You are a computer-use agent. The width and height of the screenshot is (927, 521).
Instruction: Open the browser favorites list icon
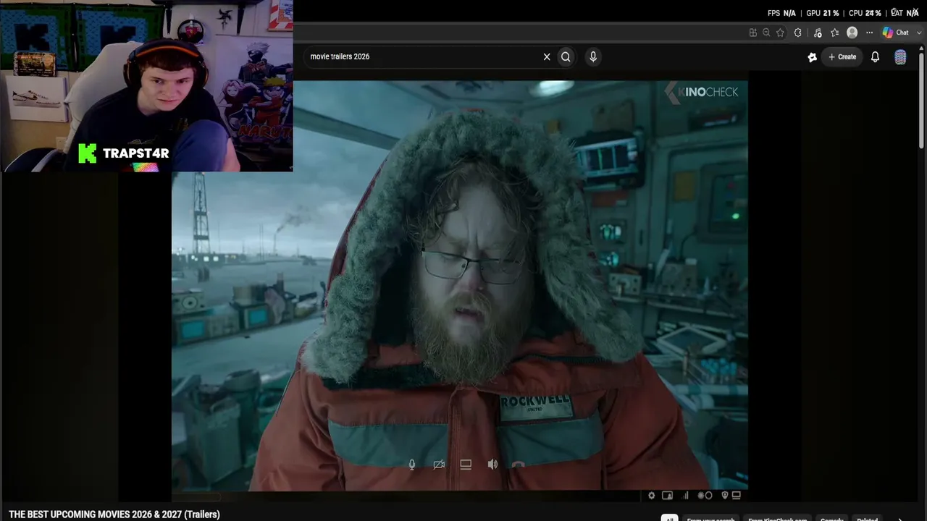tap(835, 33)
